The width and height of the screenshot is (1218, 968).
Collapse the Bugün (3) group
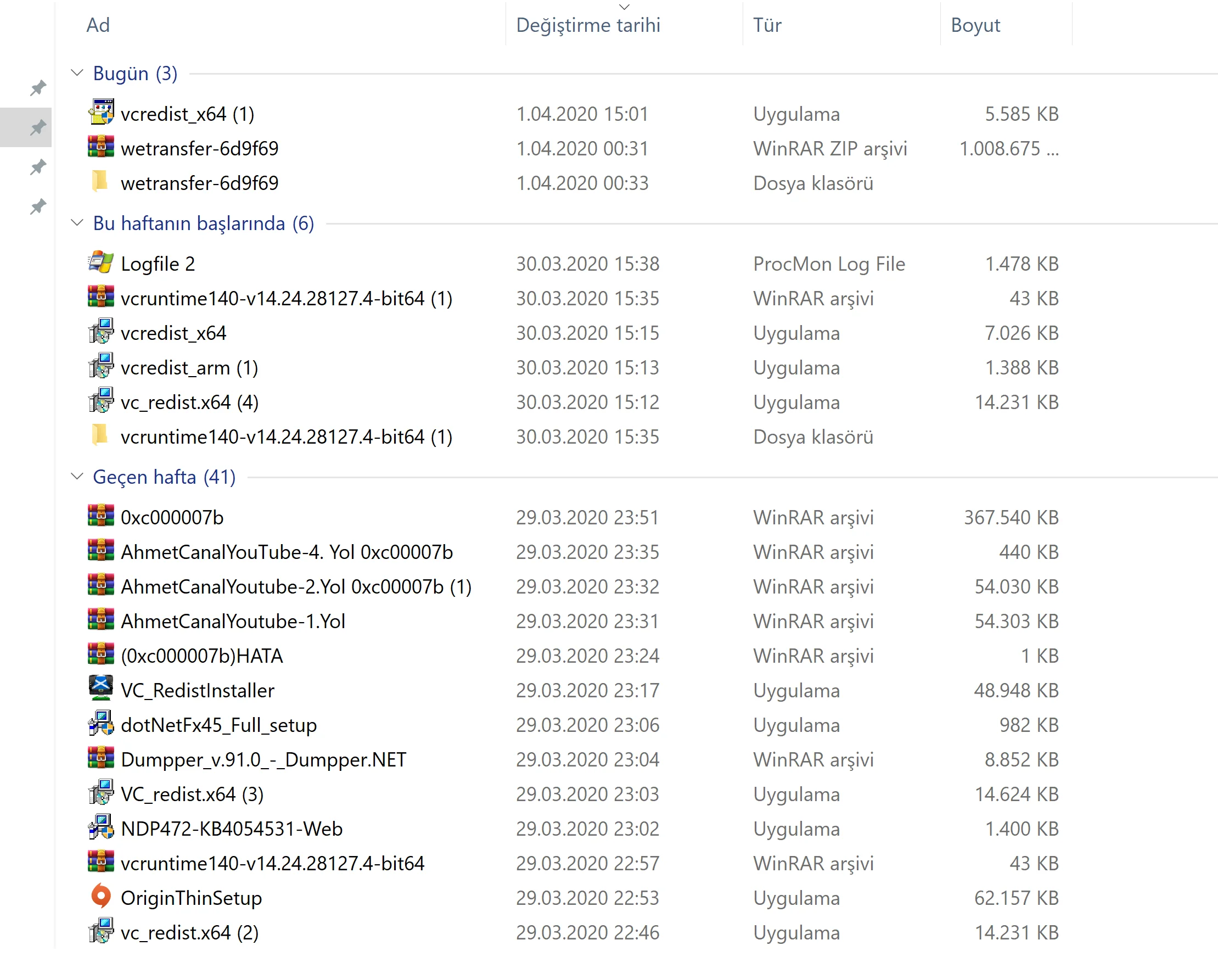click(77, 73)
